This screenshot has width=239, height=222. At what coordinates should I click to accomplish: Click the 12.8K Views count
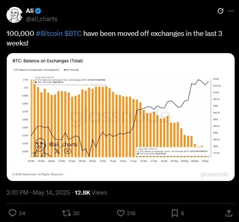(x=91, y=193)
